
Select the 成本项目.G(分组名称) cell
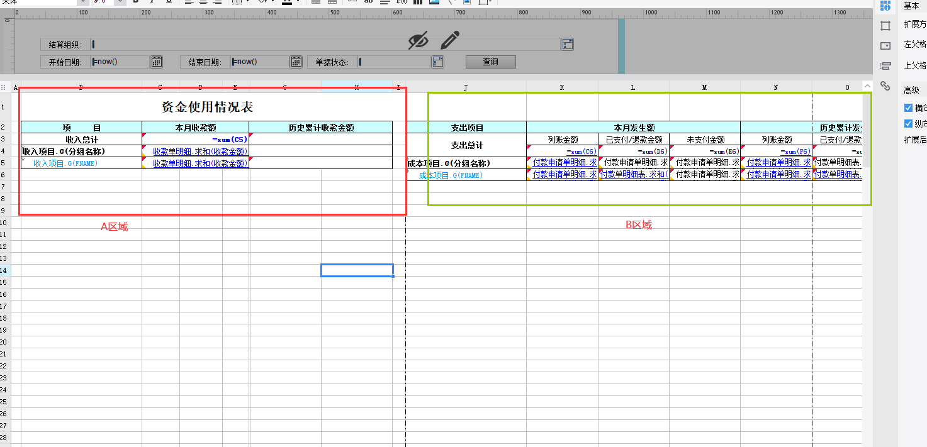point(466,163)
